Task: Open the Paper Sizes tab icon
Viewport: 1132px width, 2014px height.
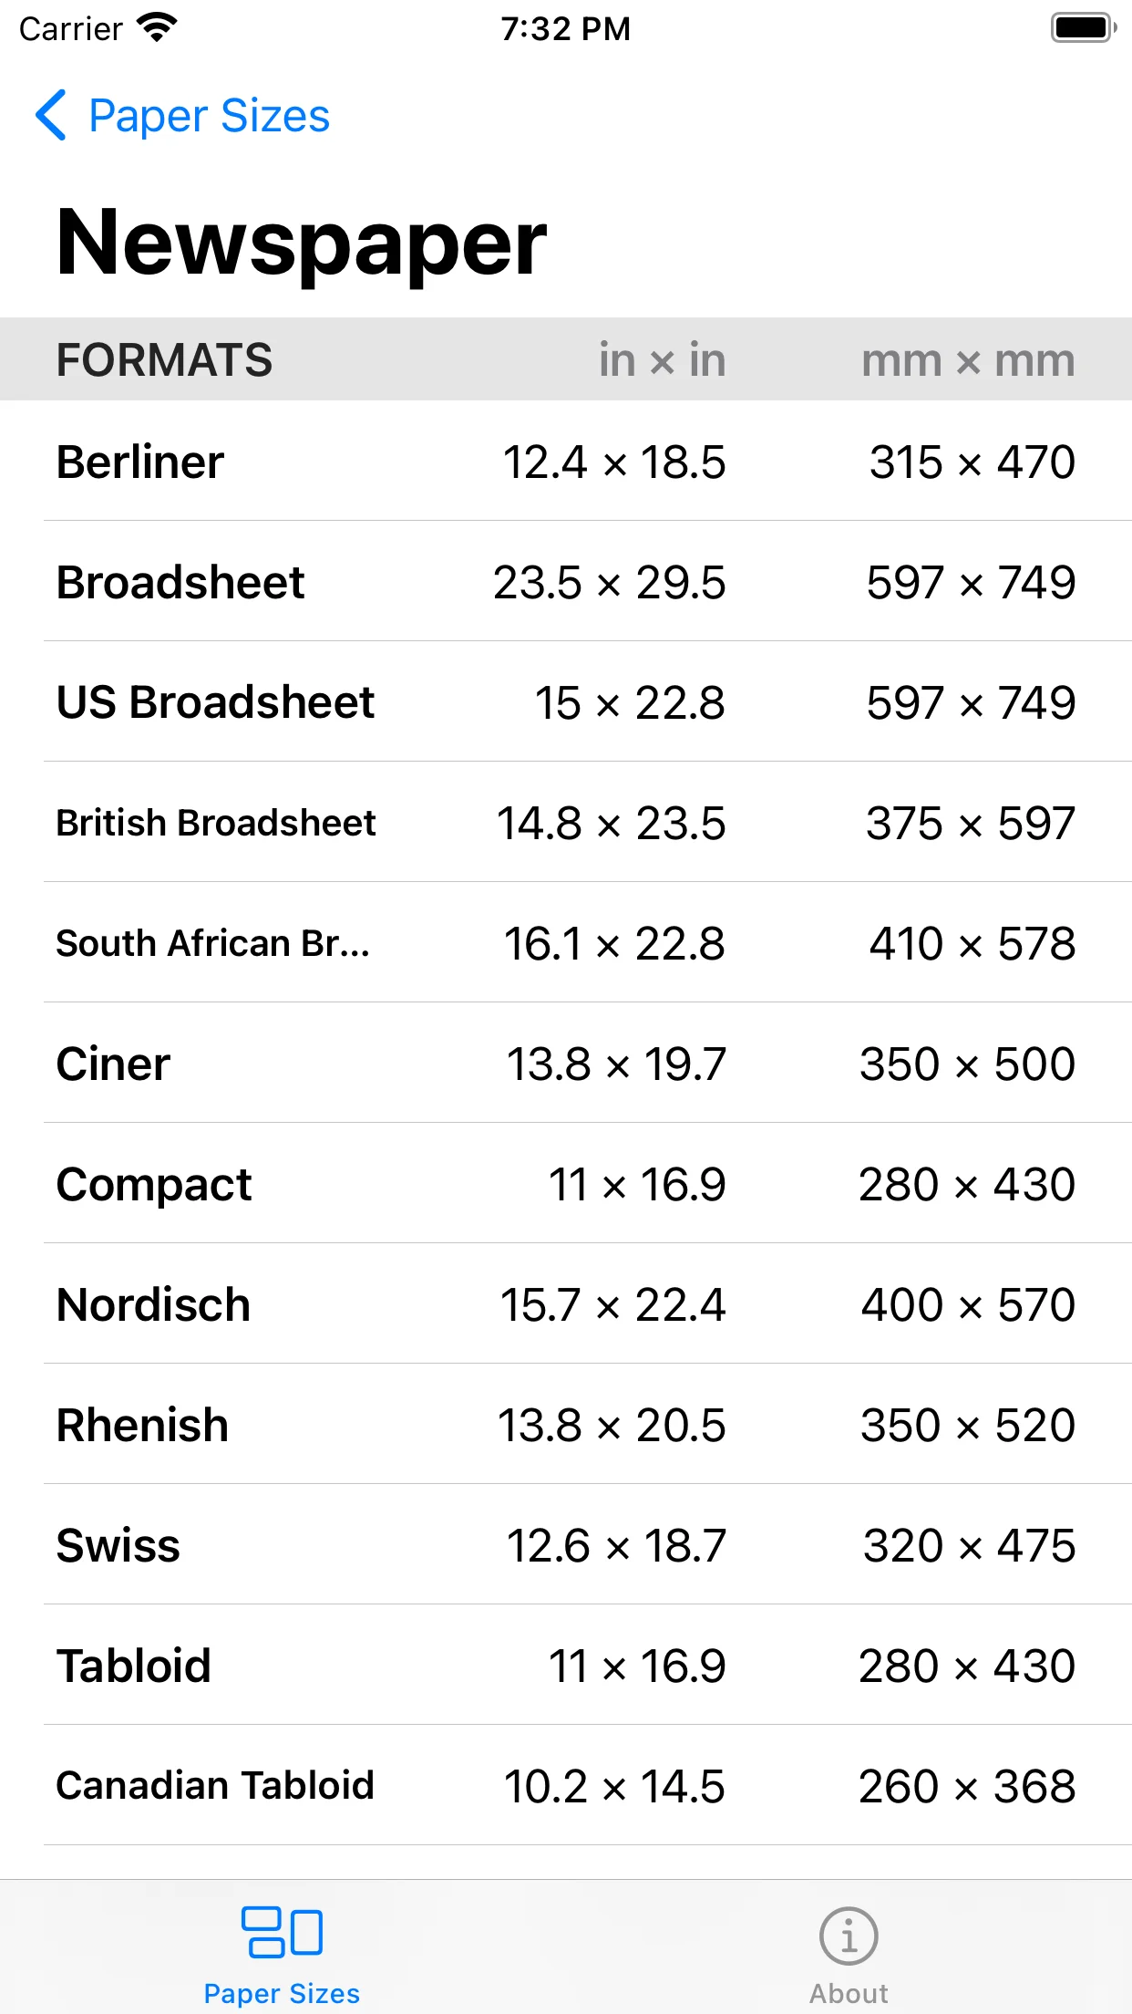Action: (x=282, y=1932)
